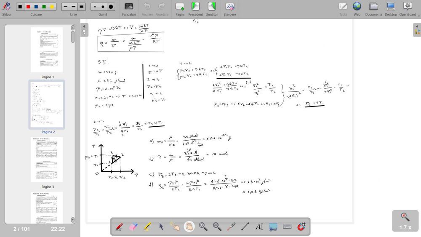Select the Capture region tool
Viewport: 421px width, 237px height.
tap(273, 227)
